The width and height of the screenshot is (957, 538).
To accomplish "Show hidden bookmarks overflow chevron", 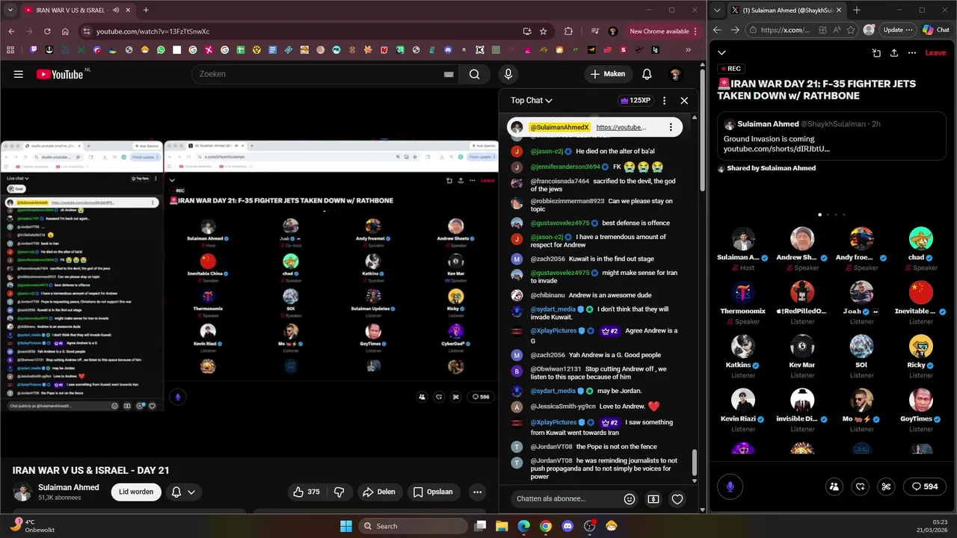I will coord(688,50).
